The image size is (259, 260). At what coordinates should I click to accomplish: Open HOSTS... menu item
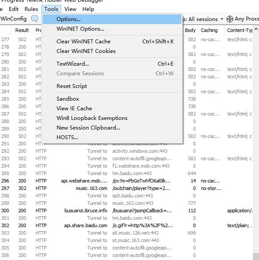112,137
